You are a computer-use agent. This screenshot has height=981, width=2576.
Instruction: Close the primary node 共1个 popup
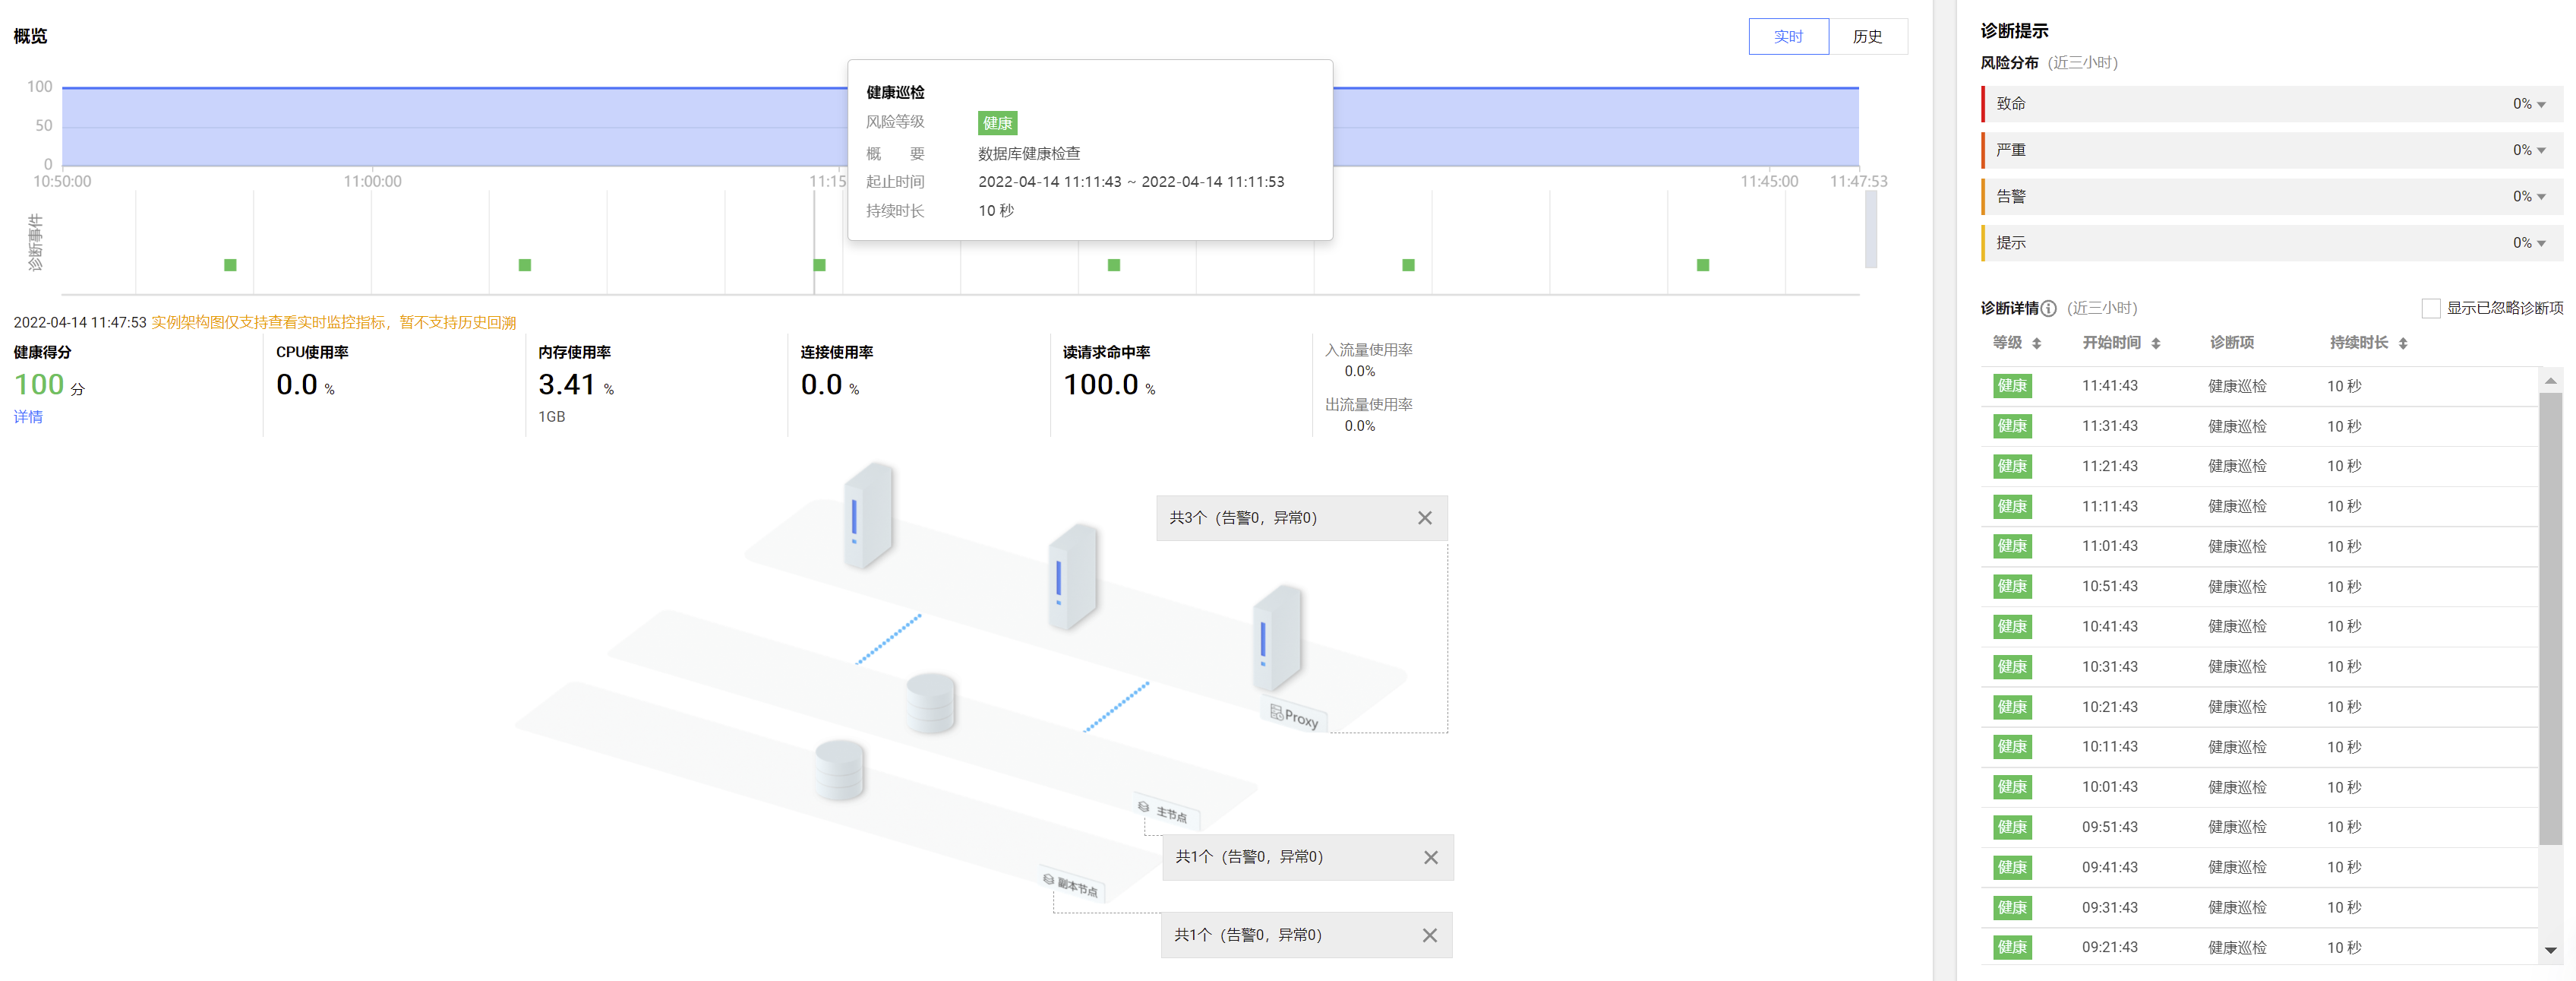coord(1430,857)
